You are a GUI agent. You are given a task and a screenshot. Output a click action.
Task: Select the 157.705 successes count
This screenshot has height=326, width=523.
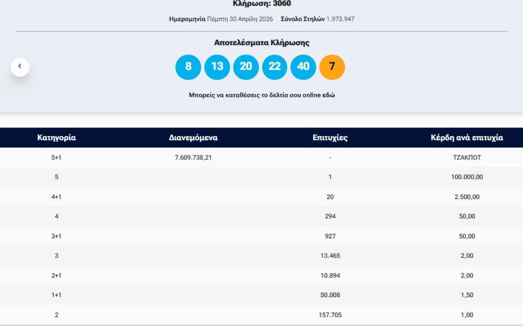330,315
